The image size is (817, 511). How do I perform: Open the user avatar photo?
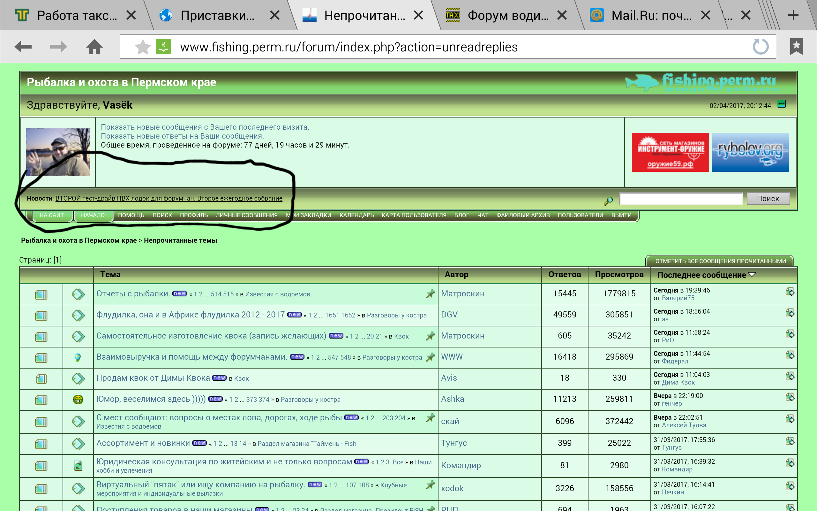[58, 152]
